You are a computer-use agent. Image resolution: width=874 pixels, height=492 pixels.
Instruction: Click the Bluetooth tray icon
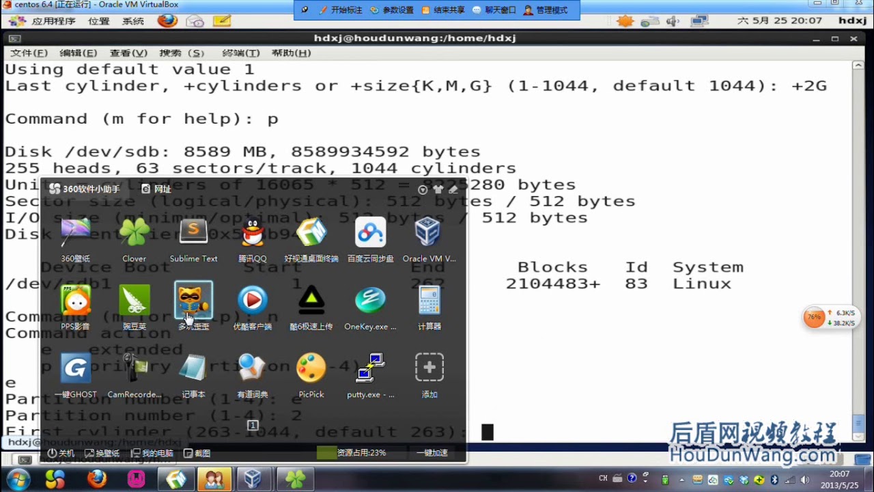click(775, 478)
